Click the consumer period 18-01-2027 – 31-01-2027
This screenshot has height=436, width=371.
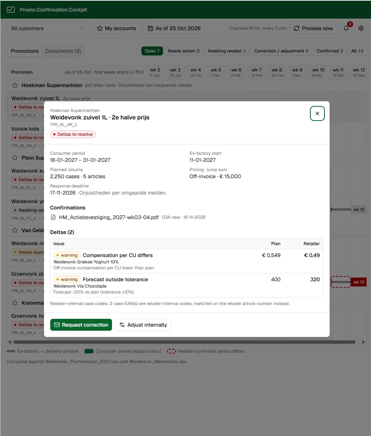point(80,160)
